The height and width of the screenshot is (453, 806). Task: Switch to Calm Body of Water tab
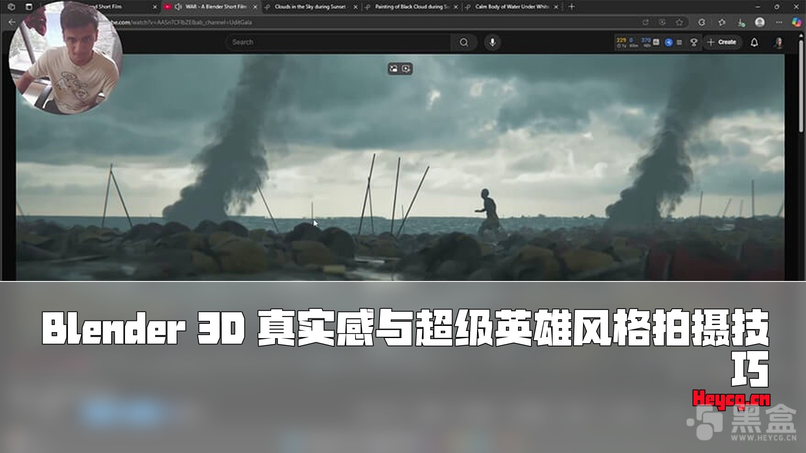coord(512,7)
